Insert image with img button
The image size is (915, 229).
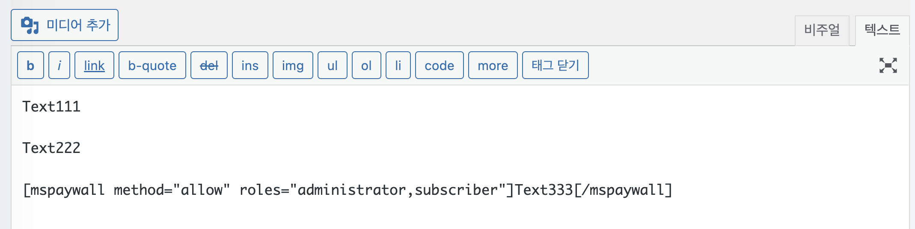[x=293, y=65]
